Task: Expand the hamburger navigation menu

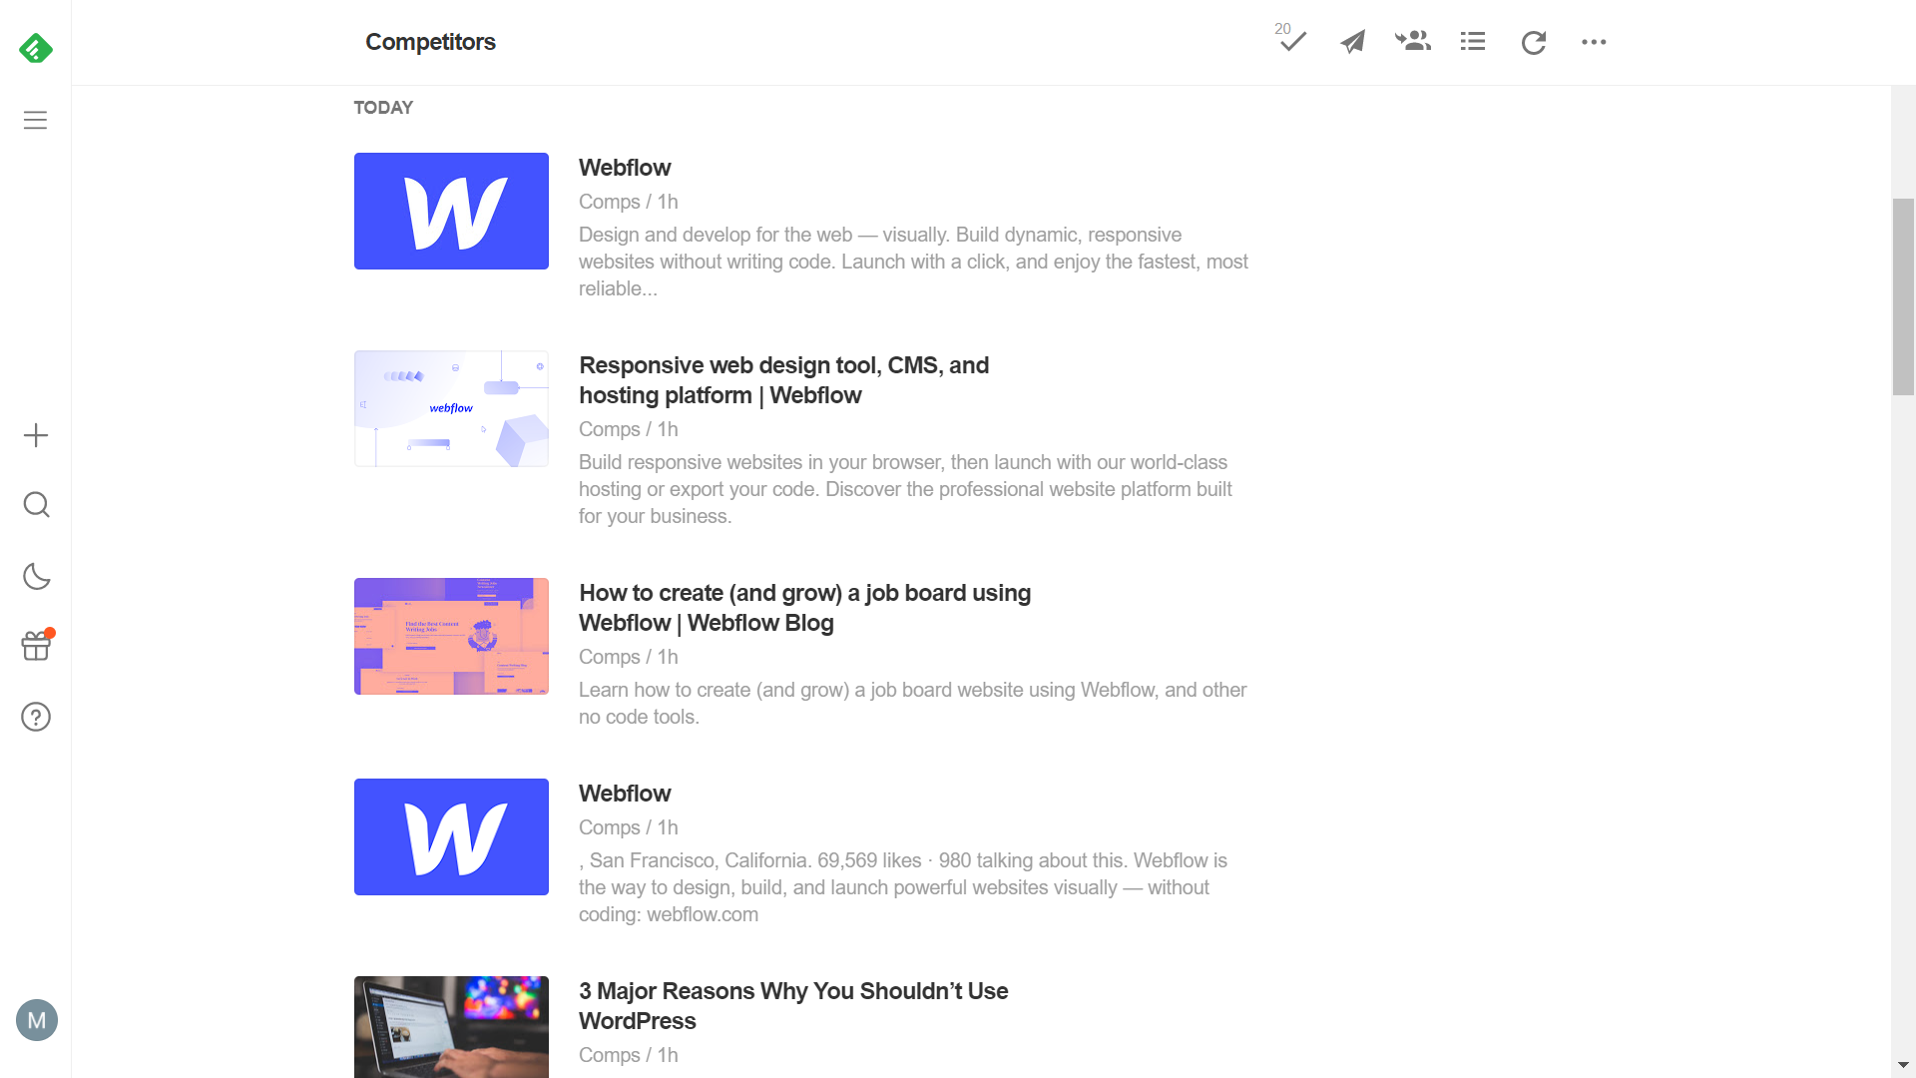Action: tap(36, 120)
